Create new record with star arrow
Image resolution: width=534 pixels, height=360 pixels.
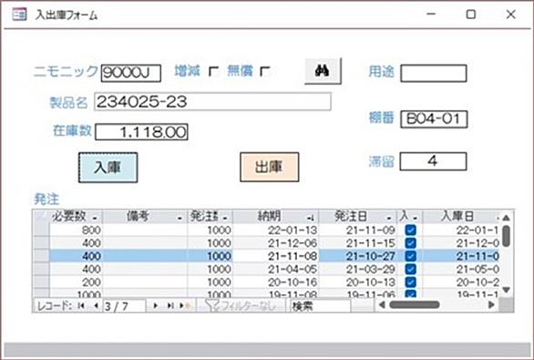pos(184,305)
